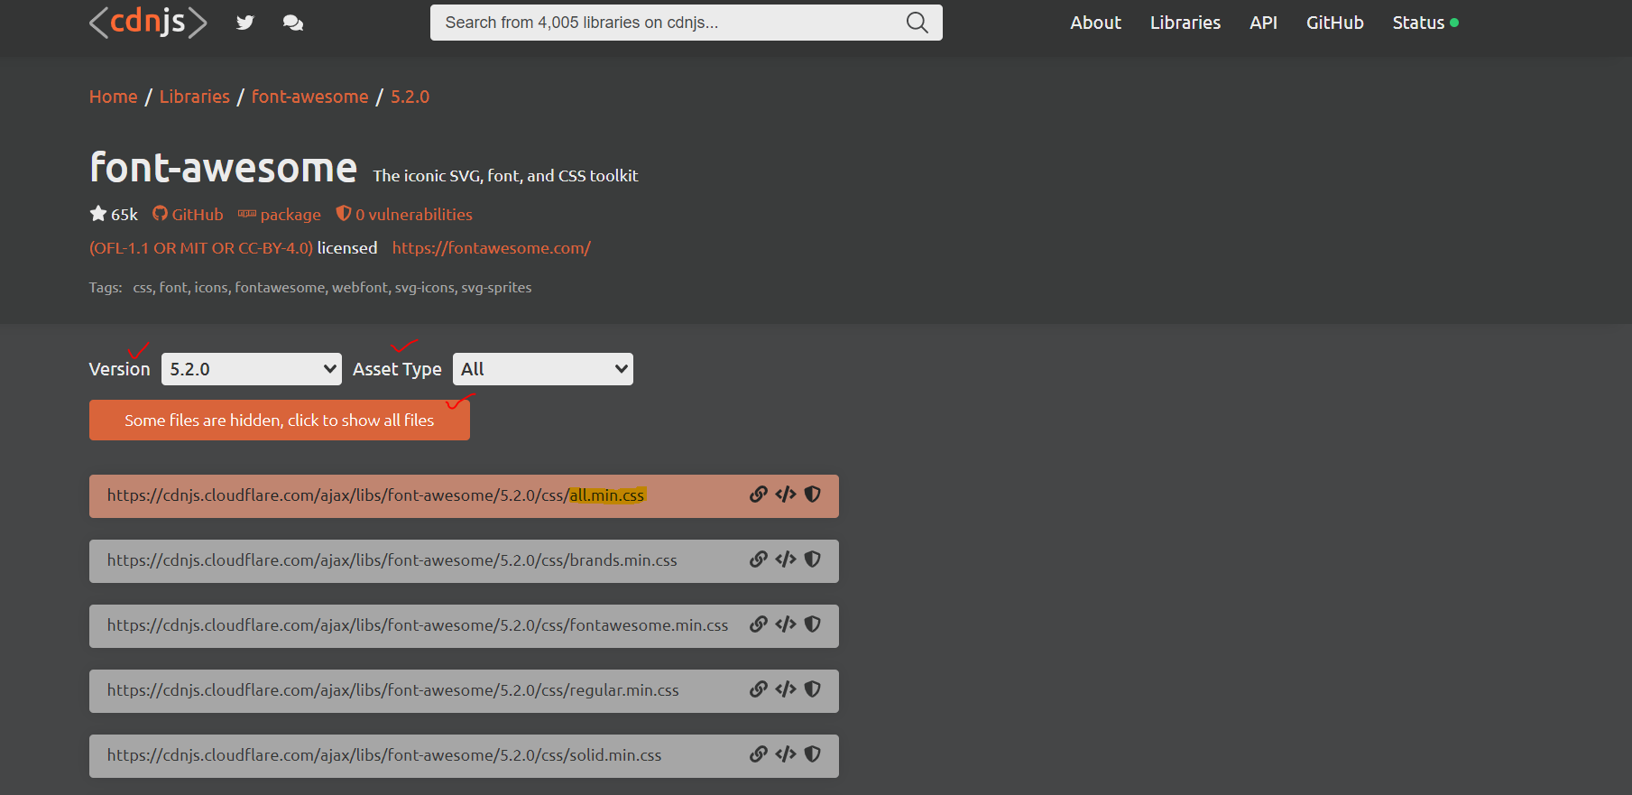Click the 65k star count icon
This screenshot has height=795, width=1632.
98,214
